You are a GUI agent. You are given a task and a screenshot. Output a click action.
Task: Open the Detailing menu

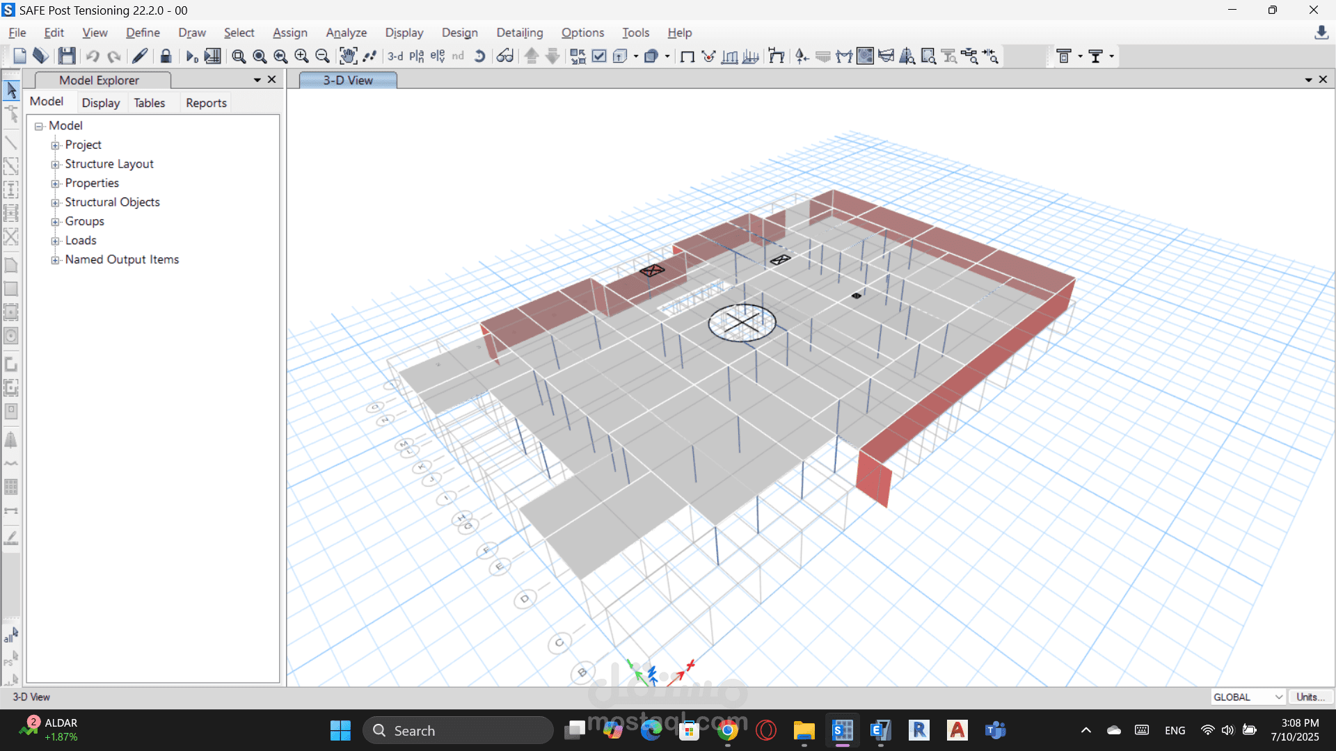coord(519,33)
